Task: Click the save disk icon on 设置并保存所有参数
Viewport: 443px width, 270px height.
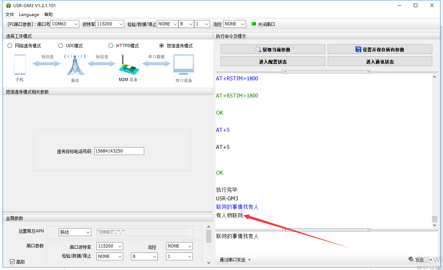Action: click(x=358, y=50)
